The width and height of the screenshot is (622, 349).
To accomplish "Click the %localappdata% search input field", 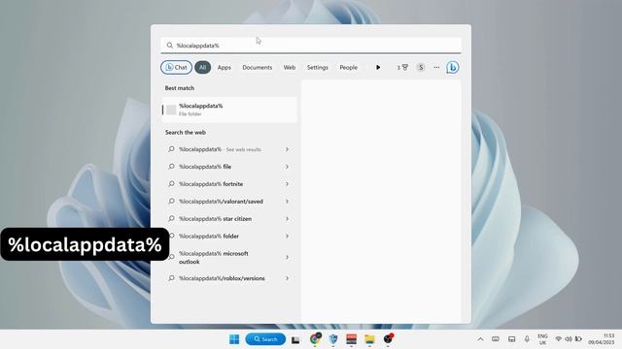I will 311,46.
